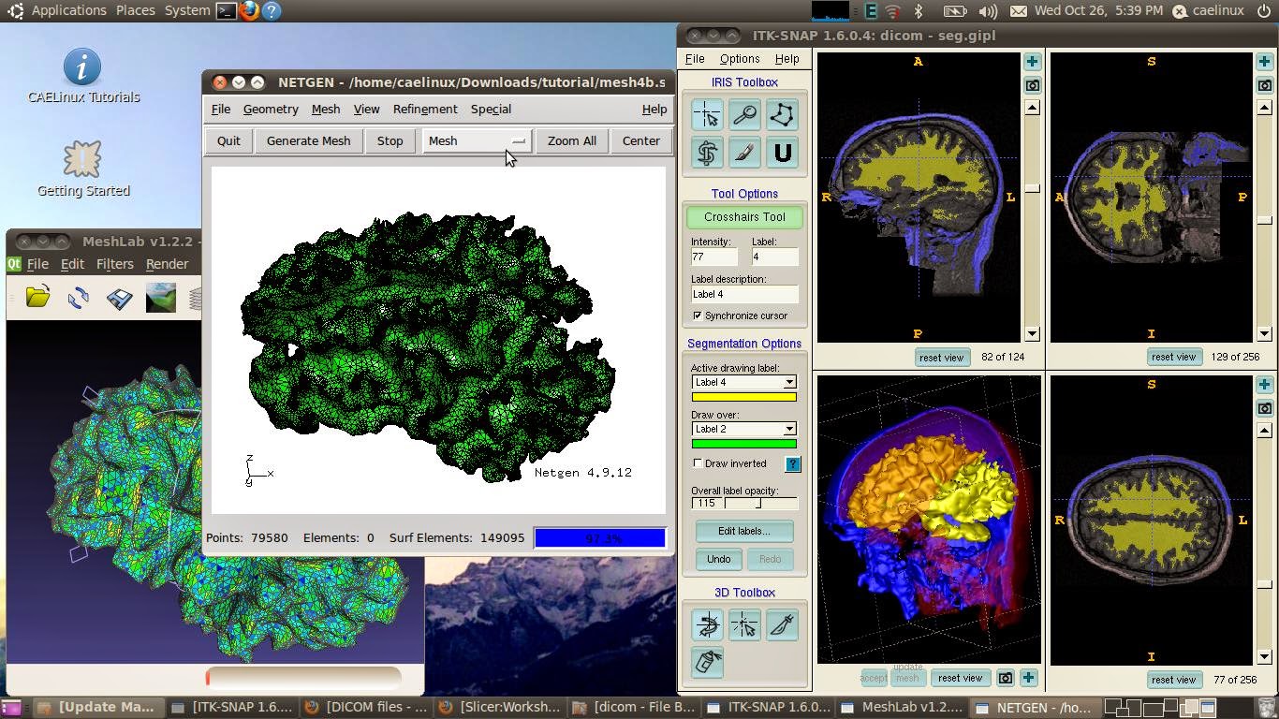Viewport: 1279px width, 719px height.
Task: Click the Edit labels button
Action: coord(744,531)
